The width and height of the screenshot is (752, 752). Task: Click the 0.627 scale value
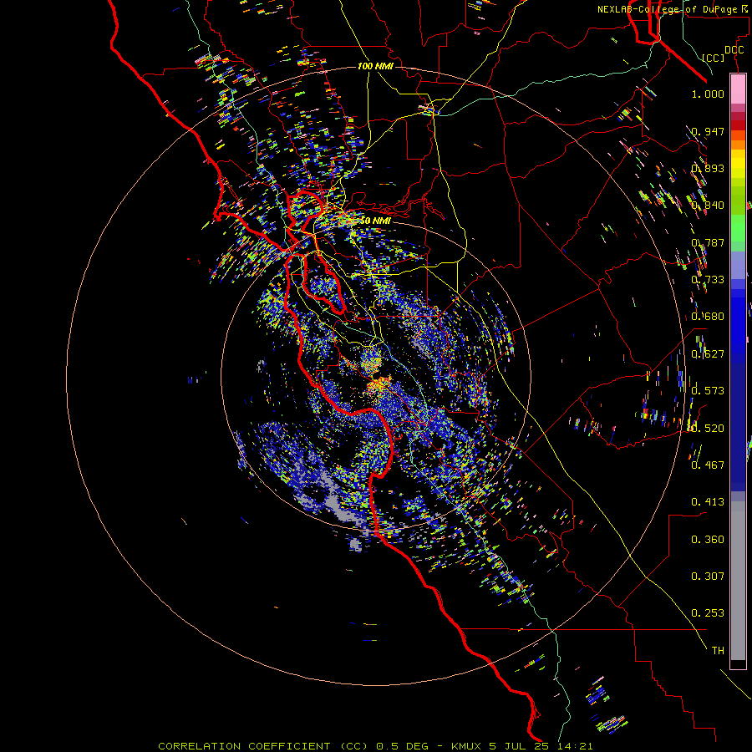point(708,354)
